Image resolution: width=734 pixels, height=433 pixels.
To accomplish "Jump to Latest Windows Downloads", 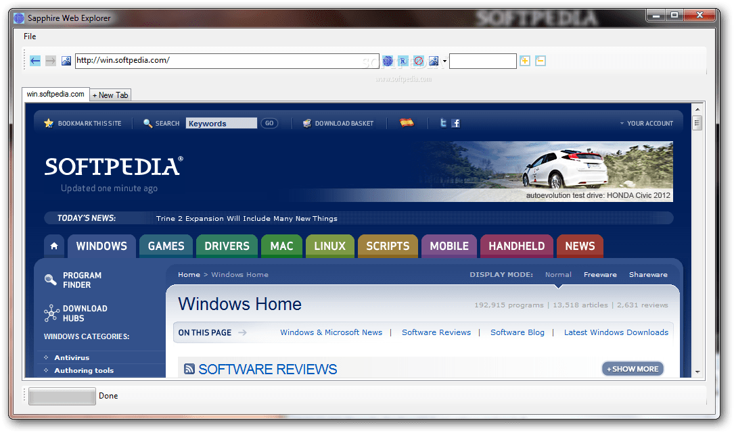I will tap(616, 332).
